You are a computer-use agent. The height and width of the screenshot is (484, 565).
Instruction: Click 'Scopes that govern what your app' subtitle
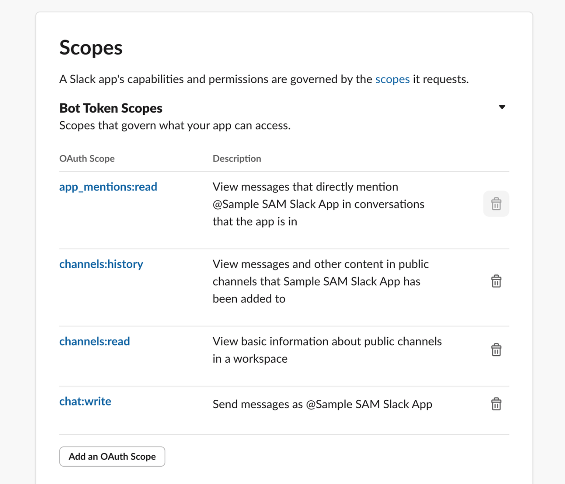175,126
